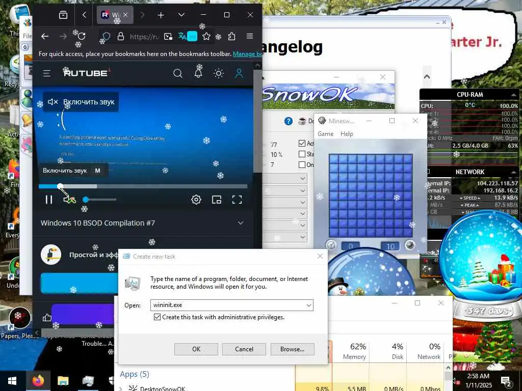
Task: Open File Explorer from the taskbar
Action: pos(63,381)
